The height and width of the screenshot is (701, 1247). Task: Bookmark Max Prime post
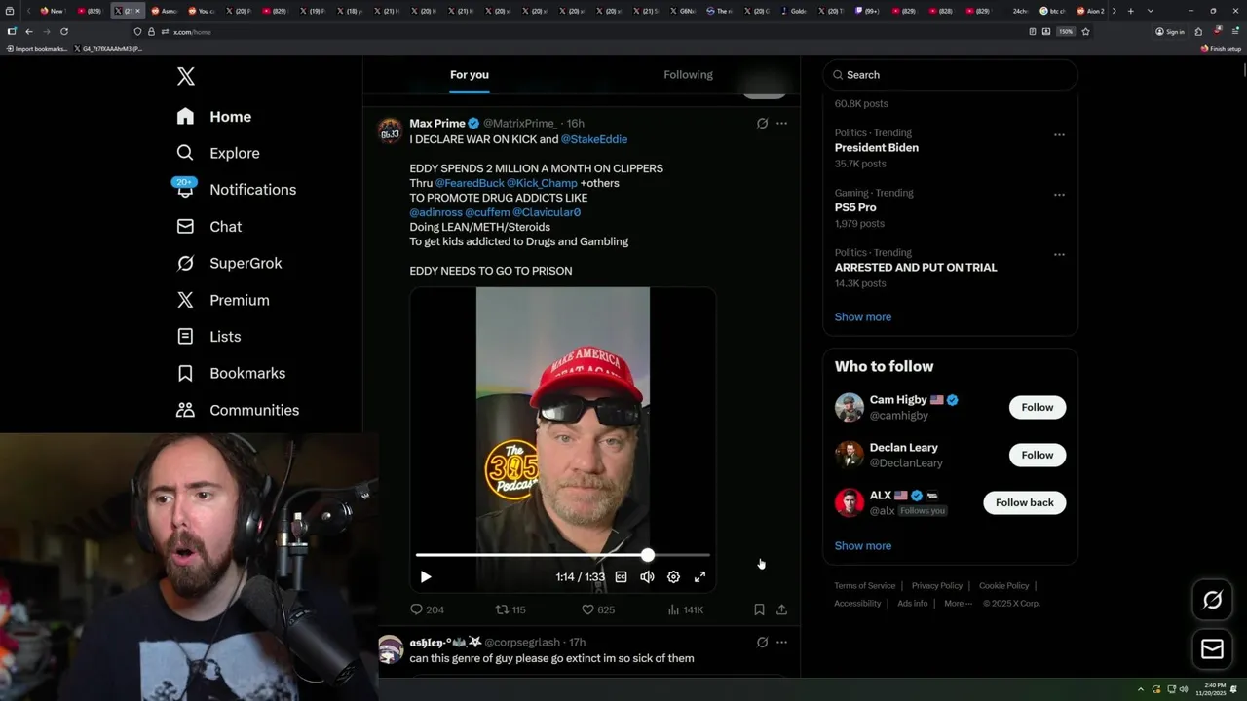click(x=759, y=609)
